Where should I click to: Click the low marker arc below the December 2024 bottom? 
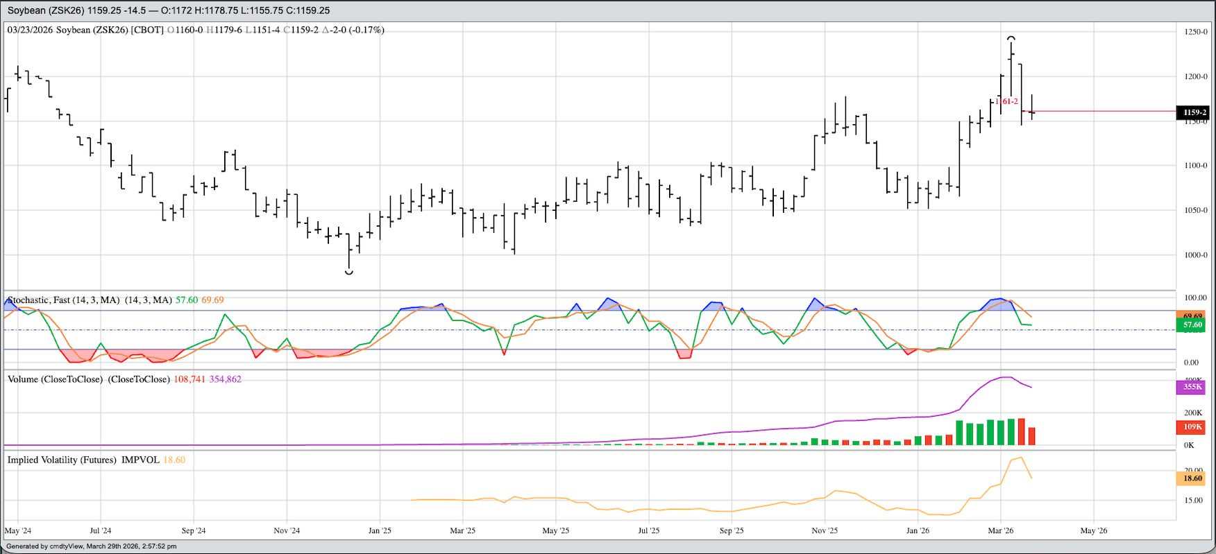click(349, 272)
